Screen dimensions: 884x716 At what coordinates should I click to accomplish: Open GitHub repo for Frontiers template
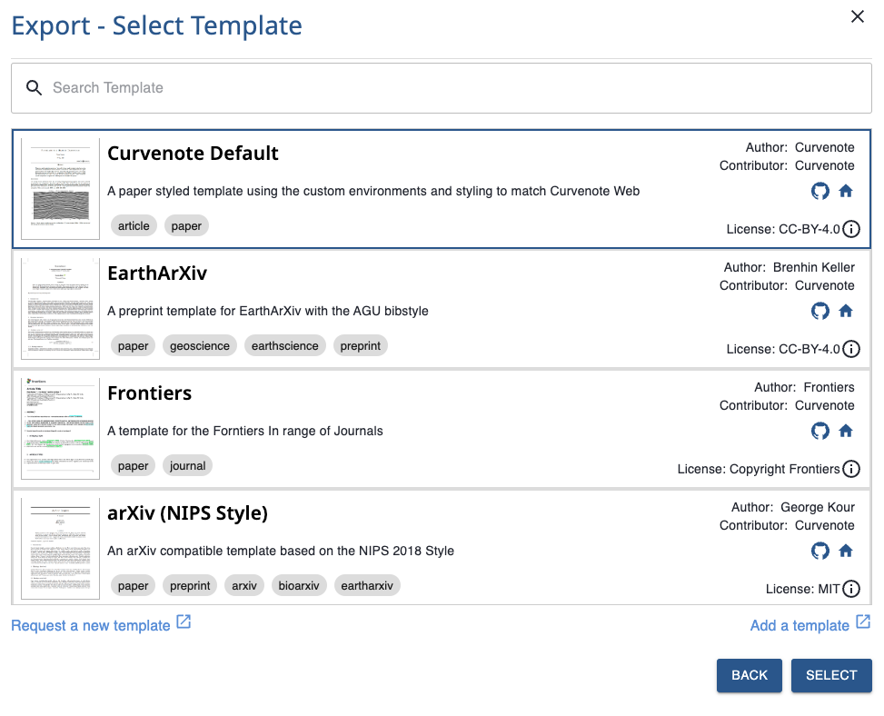820,431
